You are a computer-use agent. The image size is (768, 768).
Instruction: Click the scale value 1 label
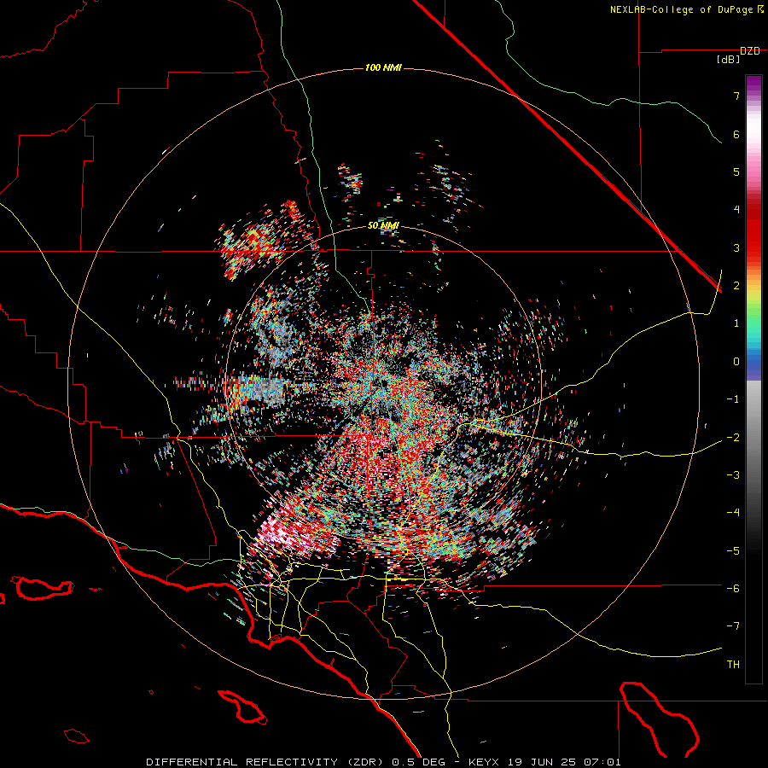(736, 323)
